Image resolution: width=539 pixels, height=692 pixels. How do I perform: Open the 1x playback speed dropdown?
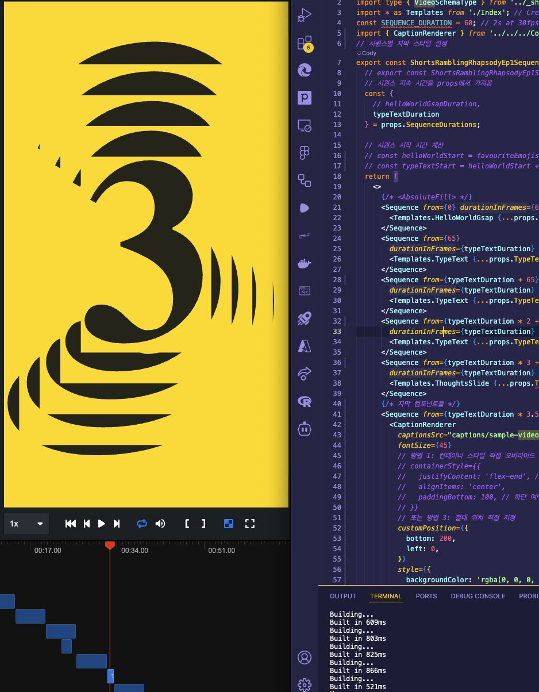point(26,524)
